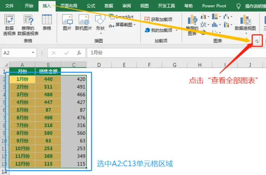
Task: Insert a PivotChart (数据透视图)
Action: pyautogui.click(x=245, y=24)
